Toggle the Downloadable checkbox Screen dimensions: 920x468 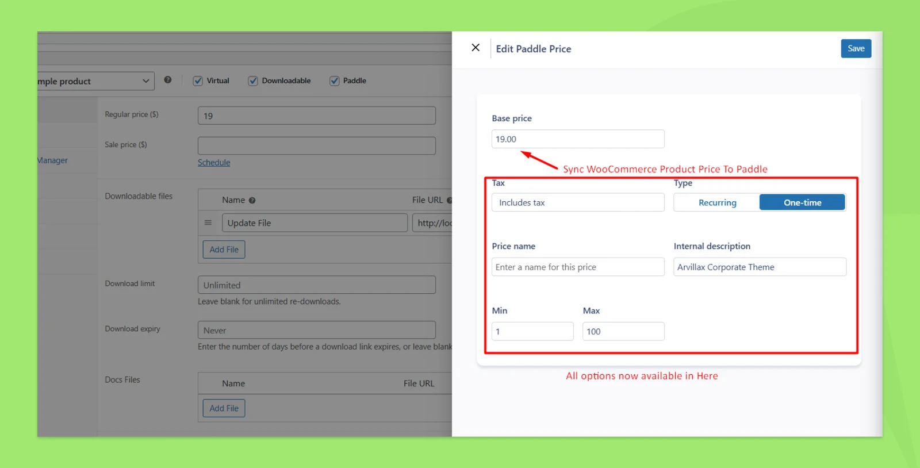coord(253,81)
